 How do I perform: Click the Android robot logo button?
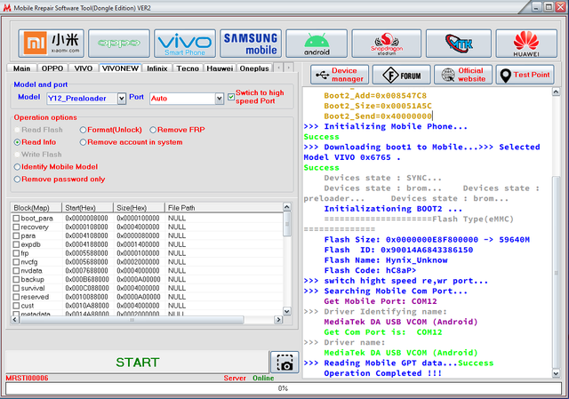tap(317, 44)
